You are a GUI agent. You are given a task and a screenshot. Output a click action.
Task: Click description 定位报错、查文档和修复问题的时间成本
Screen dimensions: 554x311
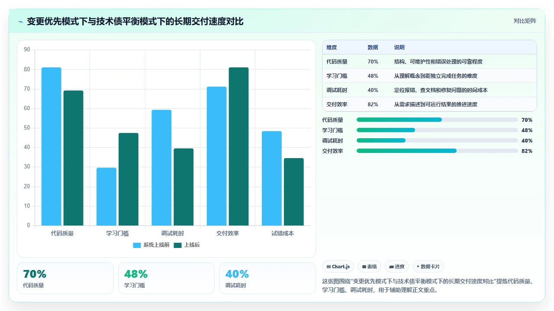441,90
